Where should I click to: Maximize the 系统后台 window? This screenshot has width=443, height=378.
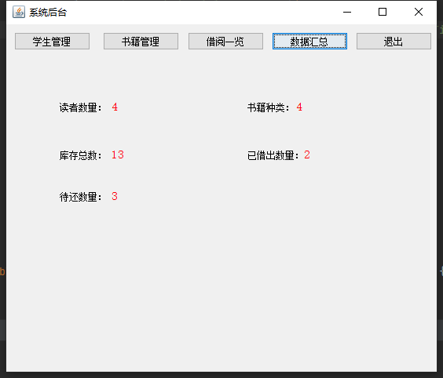[383, 12]
